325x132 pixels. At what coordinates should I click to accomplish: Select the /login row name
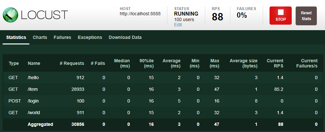click(33, 101)
